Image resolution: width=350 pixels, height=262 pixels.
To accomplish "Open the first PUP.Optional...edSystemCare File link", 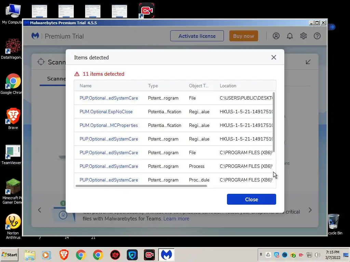I will pos(109,98).
